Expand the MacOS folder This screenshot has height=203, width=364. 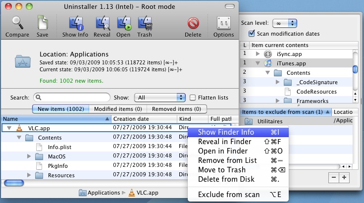click(29, 156)
